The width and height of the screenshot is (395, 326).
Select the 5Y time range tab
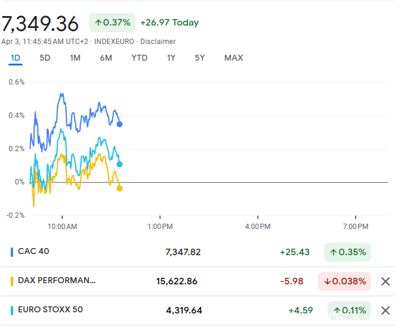coord(200,58)
